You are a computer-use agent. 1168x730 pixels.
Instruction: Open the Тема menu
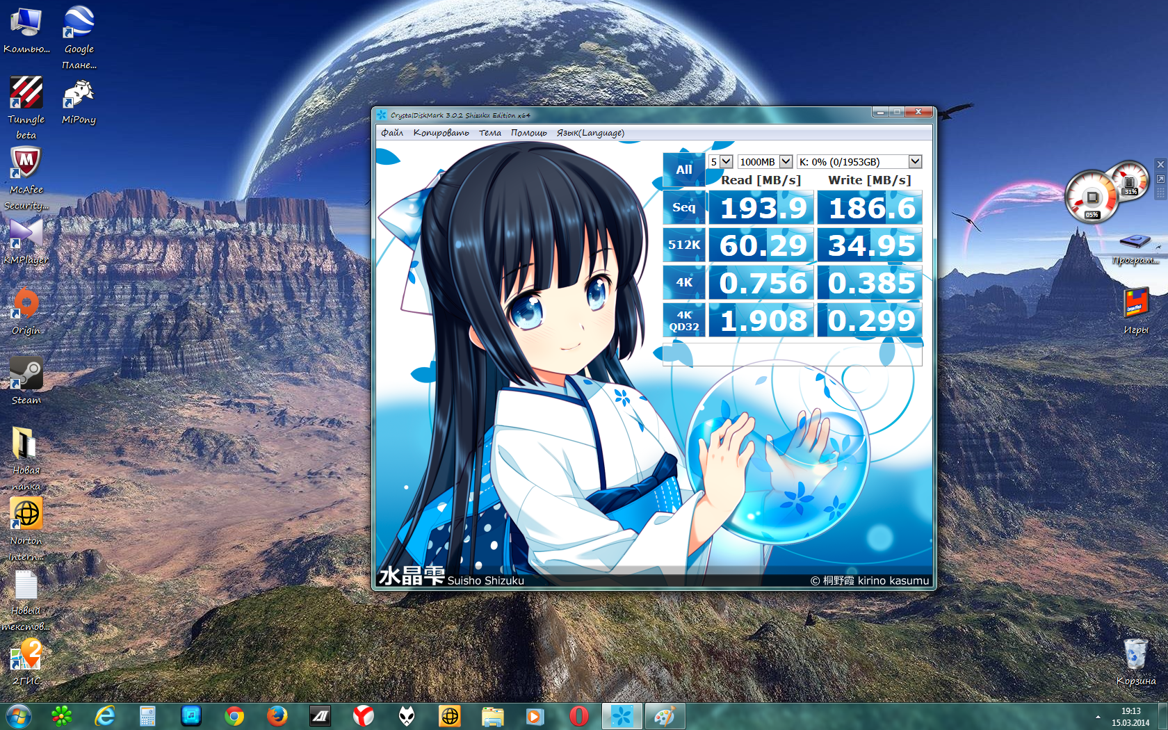pos(490,133)
